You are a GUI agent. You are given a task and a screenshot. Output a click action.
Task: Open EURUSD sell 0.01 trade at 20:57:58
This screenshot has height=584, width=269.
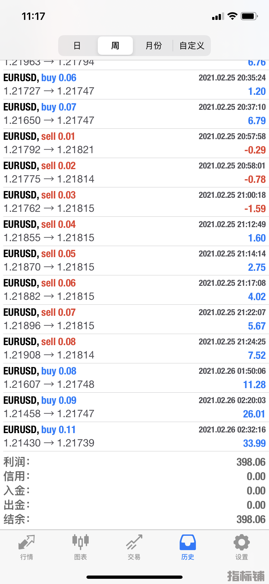134,143
